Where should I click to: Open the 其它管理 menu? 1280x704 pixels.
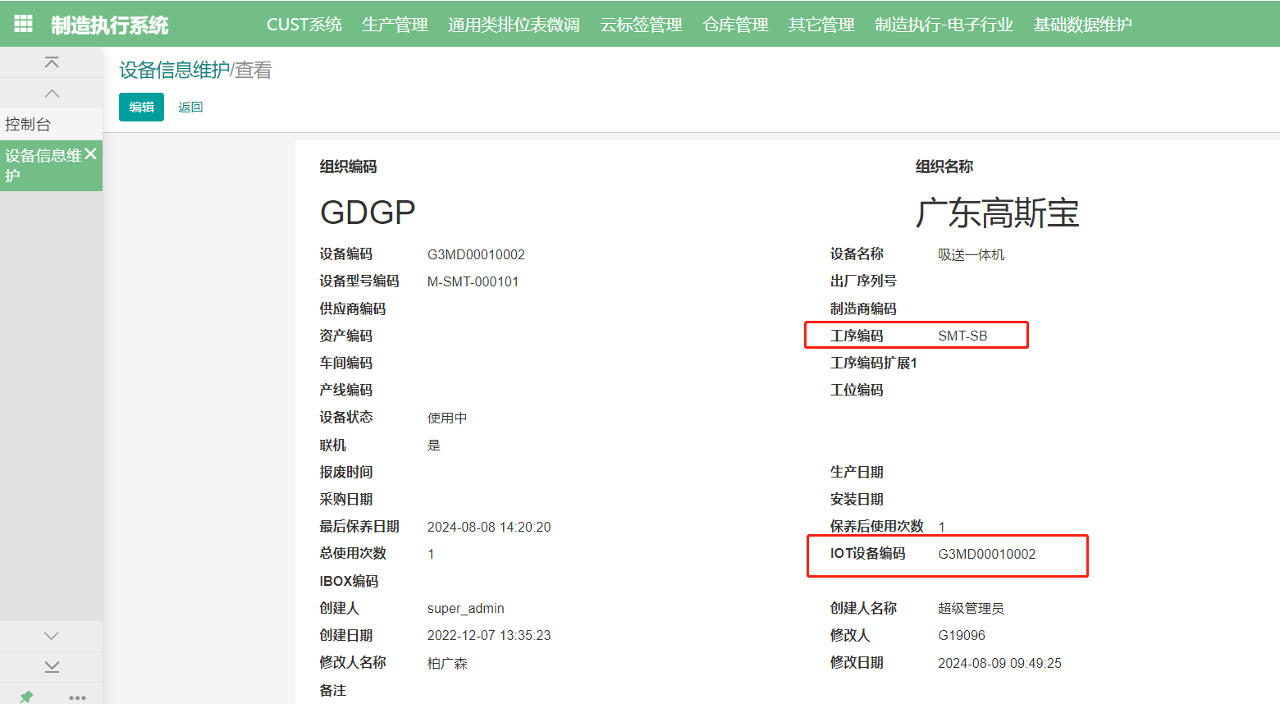(821, 25)
